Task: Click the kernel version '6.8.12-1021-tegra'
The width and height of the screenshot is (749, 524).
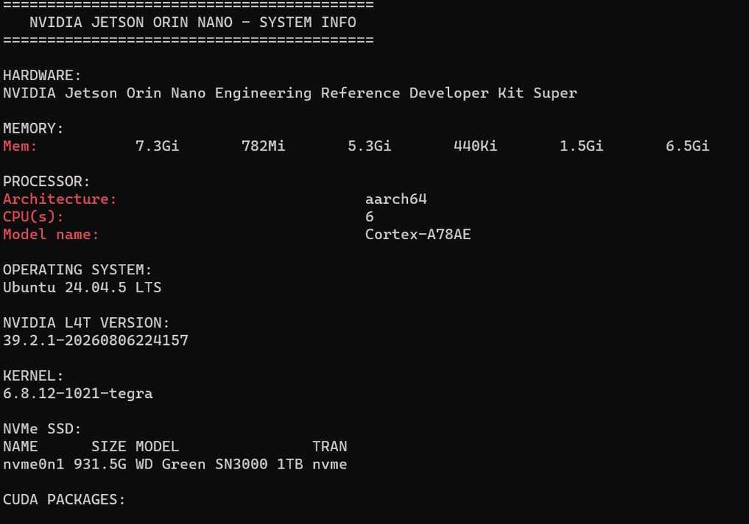Action: tap(78, 394)
